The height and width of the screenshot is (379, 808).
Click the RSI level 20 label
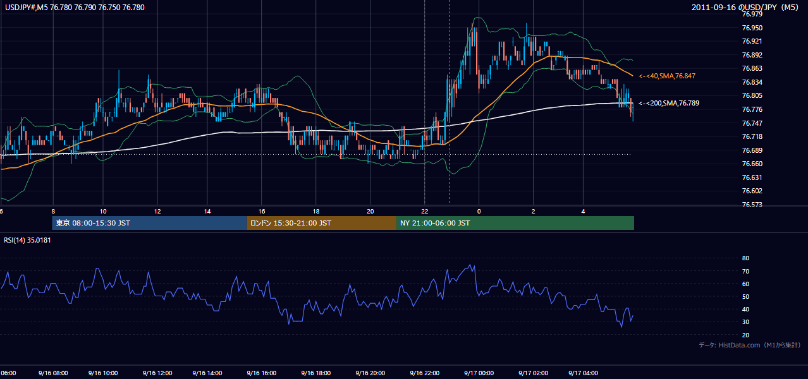(x=745, y=335)
